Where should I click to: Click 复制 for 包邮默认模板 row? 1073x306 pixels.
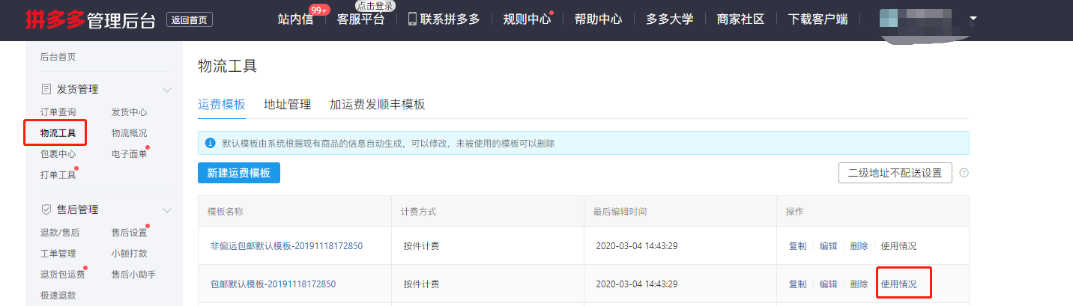point(797,284)
